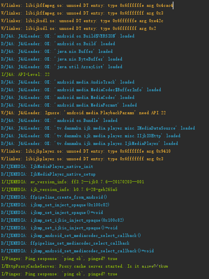Select the HttpProxyCacheServer started log line
Screen dimensions: 209x279
point(85,266)
